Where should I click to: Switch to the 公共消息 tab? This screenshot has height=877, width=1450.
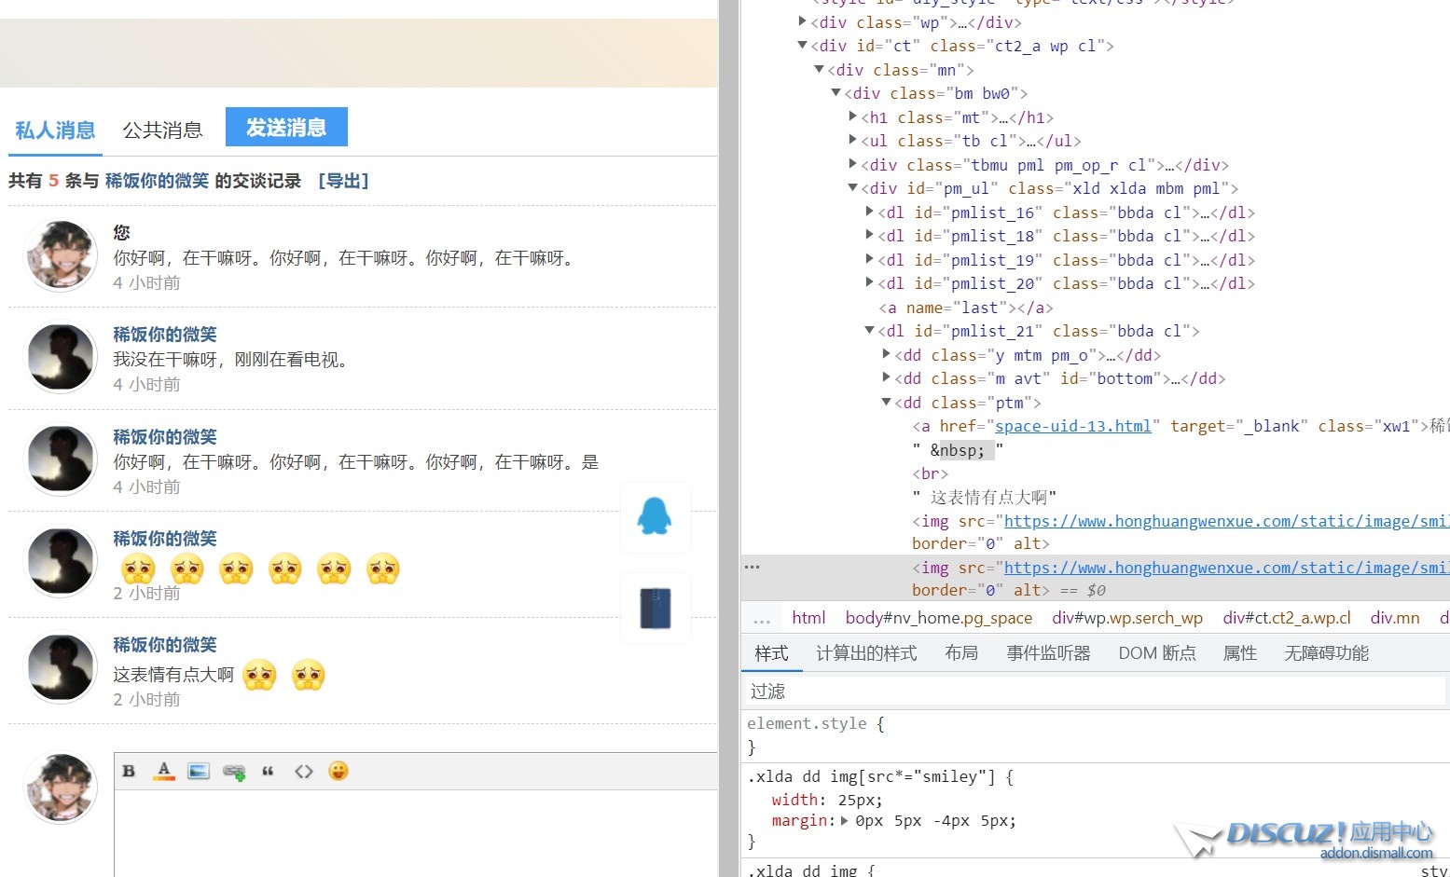click(x=161, y=130)
